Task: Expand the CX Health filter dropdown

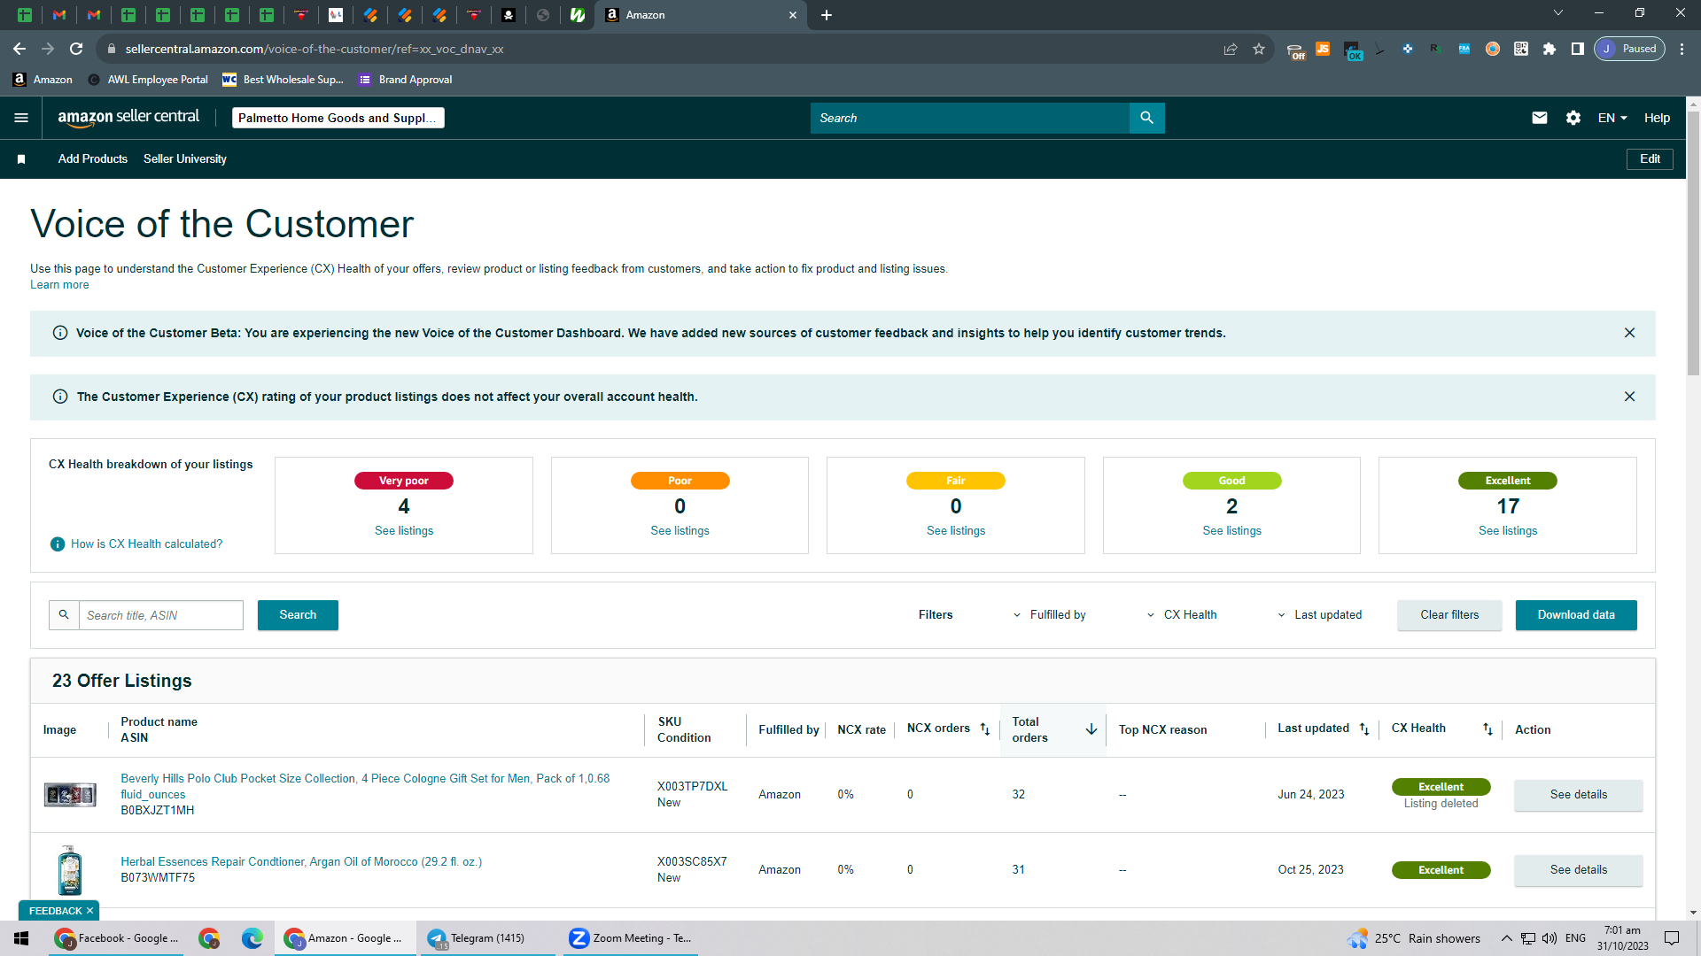Action: click(1183, 615)
